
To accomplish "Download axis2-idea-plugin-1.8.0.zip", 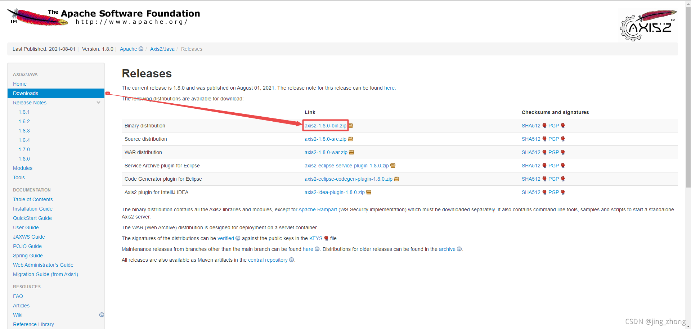I will (x=335, y=192).
